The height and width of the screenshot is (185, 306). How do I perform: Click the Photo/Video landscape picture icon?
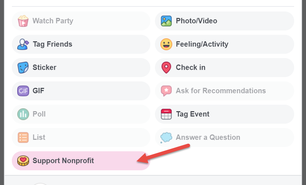(x=166, y=21)
